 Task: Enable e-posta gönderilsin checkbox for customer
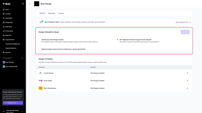pos(39,49)
